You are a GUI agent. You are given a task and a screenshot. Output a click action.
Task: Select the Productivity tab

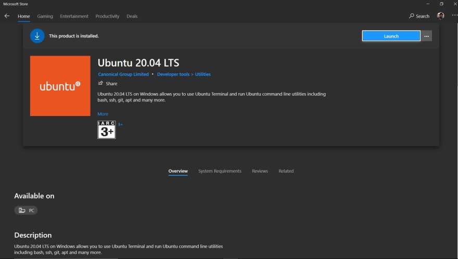(108, 16)
